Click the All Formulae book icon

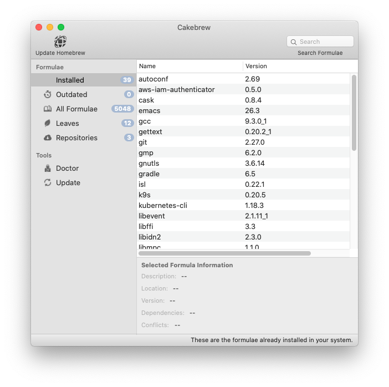[x=48, y=109]
